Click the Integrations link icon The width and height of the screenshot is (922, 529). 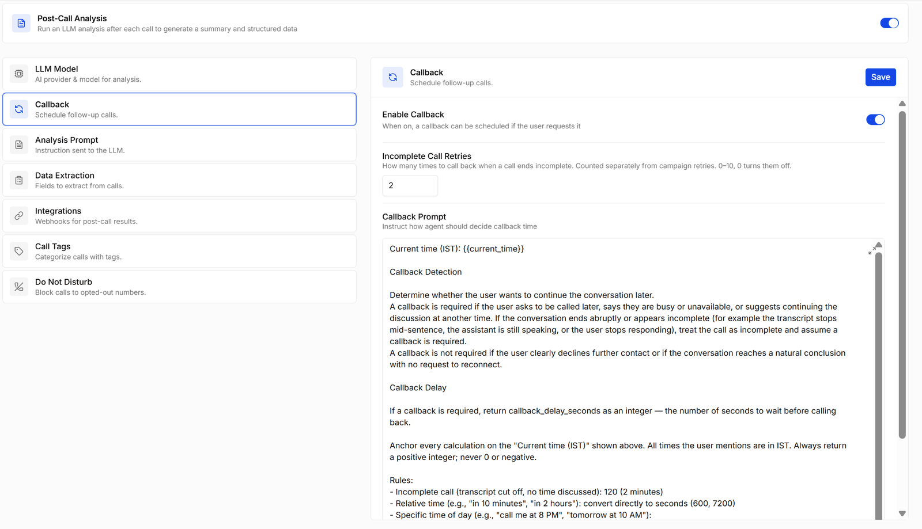[19, 216]
